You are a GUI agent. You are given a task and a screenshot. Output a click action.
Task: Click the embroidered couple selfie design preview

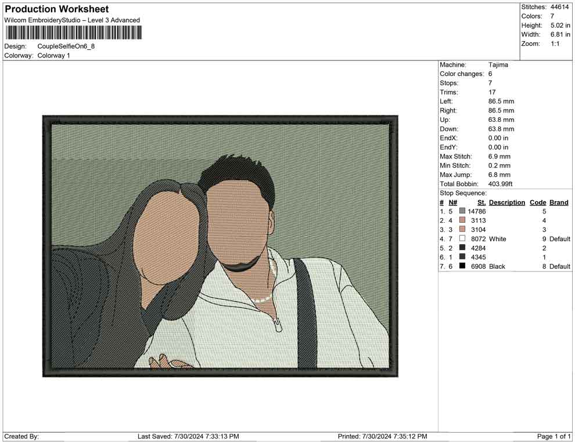click(x=220, y=246)
